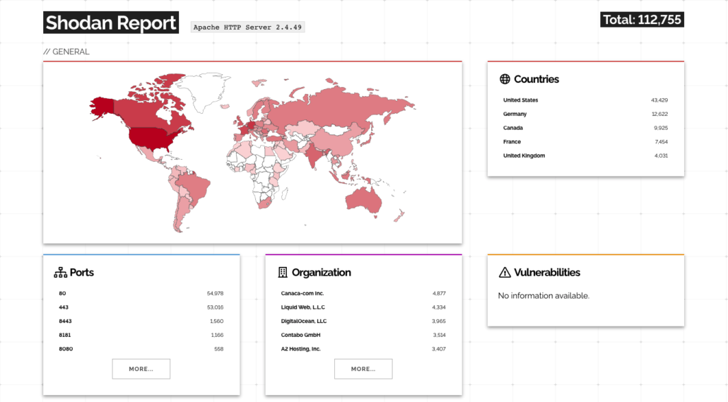Image resolution: width=728 pixels, height=402 pixels.
Task: Click the 12,622 count for Germany
Action: tap(659, 114)
